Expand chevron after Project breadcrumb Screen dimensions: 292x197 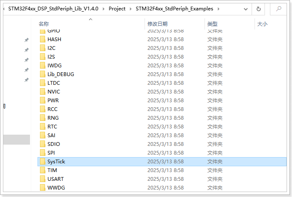[x=130, y=9]
